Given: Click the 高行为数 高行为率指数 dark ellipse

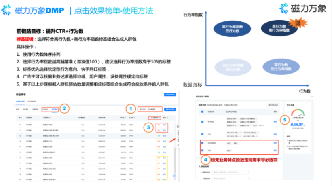Looking at the screenshot, I should click(x=279, y=28).
